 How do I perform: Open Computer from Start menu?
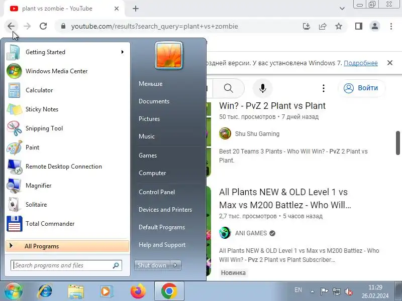(152, 173)
